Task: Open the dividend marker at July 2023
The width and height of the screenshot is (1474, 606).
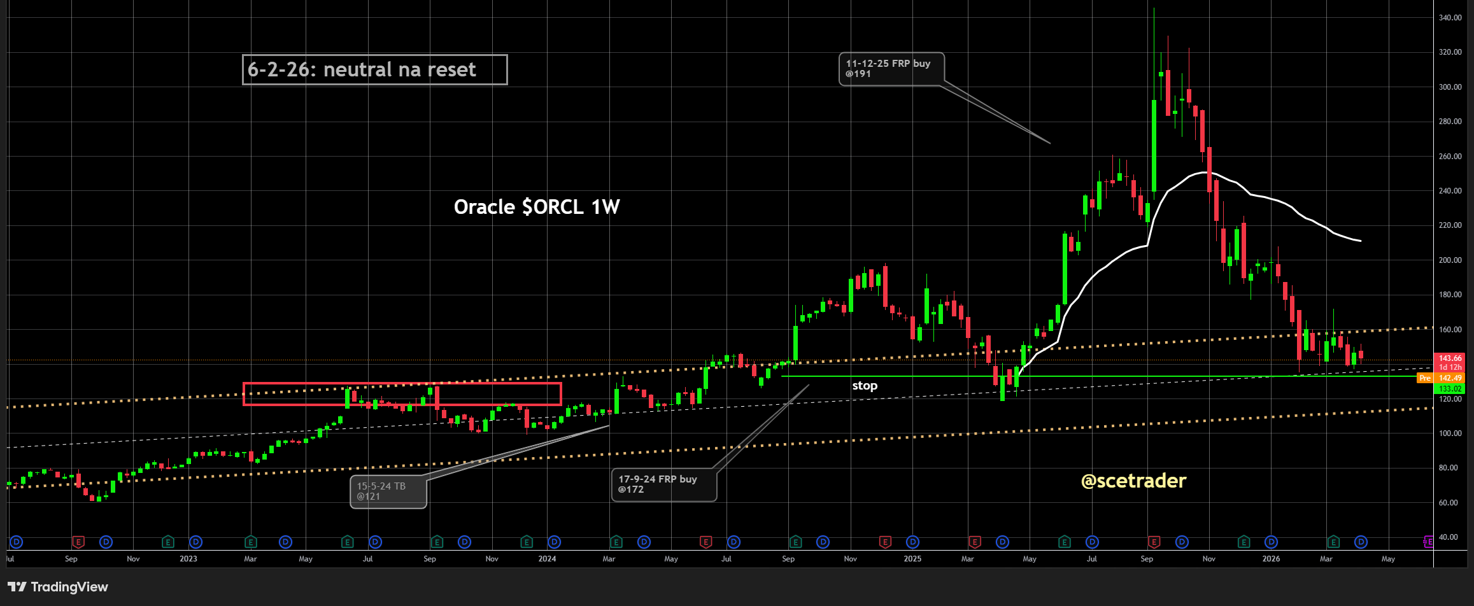Action: [x=376, y=542]
